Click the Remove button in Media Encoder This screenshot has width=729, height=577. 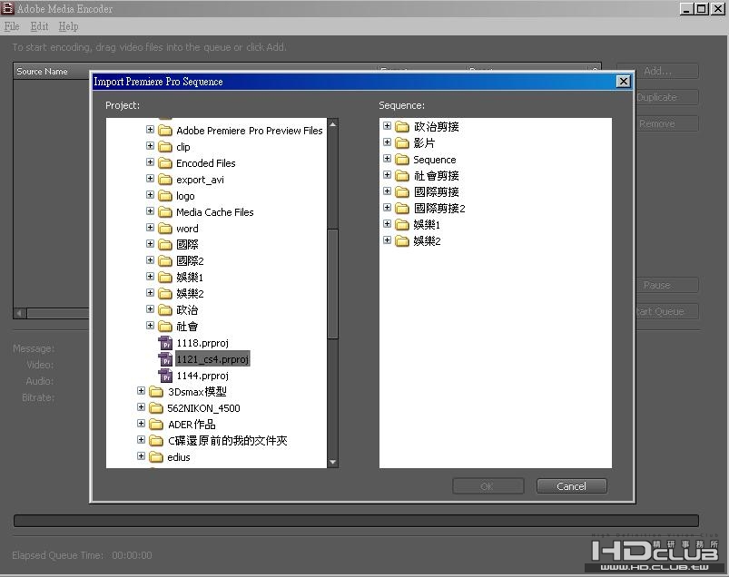[666, 123]
